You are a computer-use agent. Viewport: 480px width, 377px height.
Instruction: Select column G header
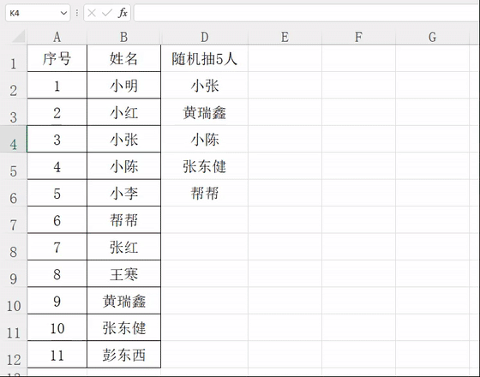coord(432,37)
